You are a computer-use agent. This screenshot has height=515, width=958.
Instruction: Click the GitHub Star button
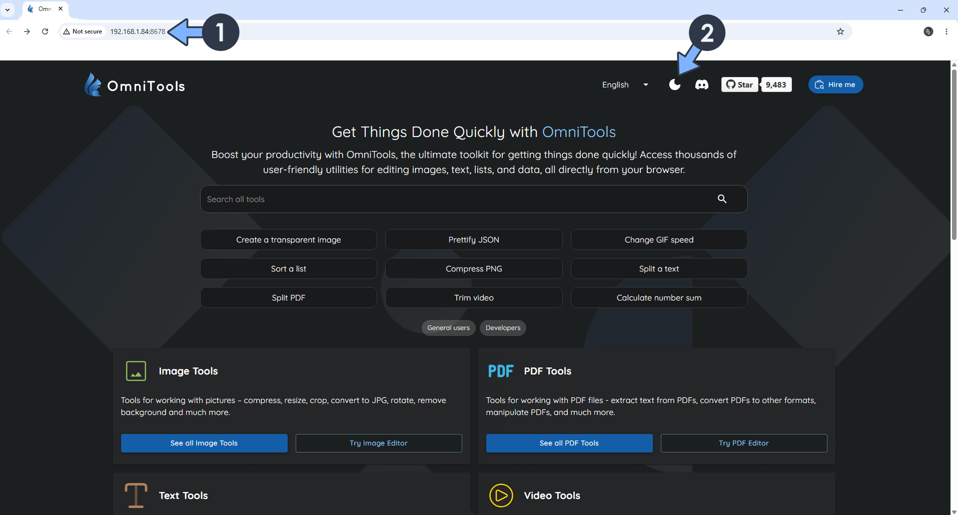(x=739, y=84)
